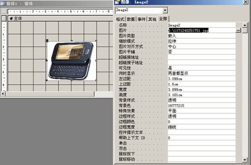This screenshot has width=251, height=165.
Task: Click the property sheet scroll up arrow
Action: (x=245, y=25)
